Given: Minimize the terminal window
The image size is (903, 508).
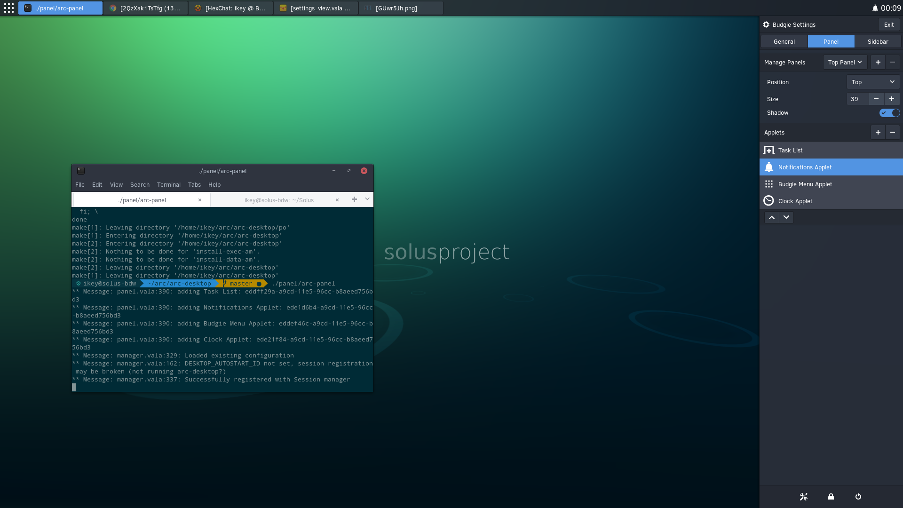Looking at the screenshot, I should (x=334, y=171).
